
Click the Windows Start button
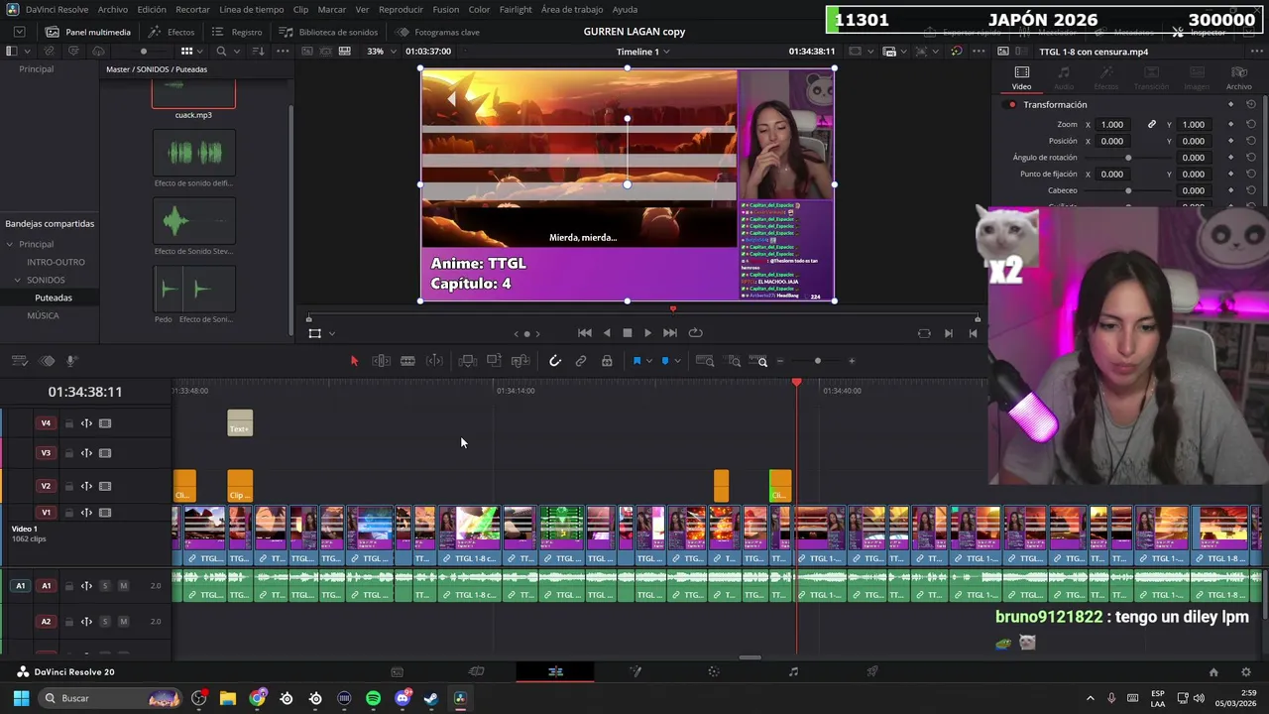pyautogui.click(x=21, y=698)
